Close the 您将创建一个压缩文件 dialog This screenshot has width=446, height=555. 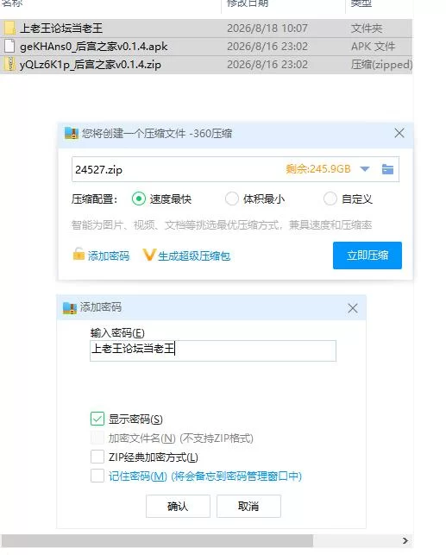click(399, 133)
